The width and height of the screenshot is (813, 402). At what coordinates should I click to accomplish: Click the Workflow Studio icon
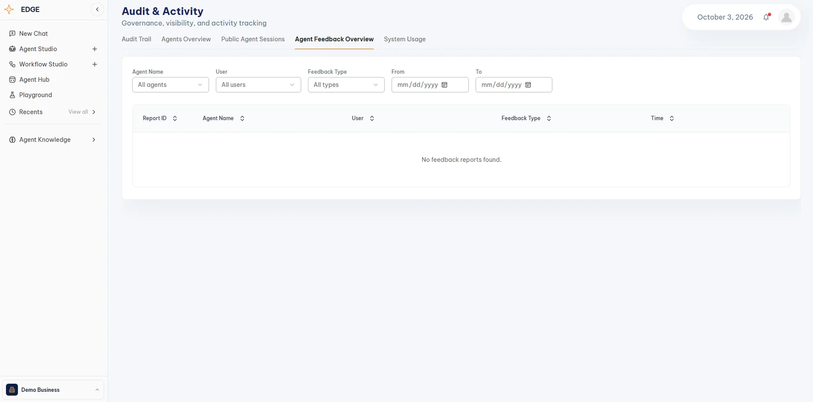click(12, 64)
